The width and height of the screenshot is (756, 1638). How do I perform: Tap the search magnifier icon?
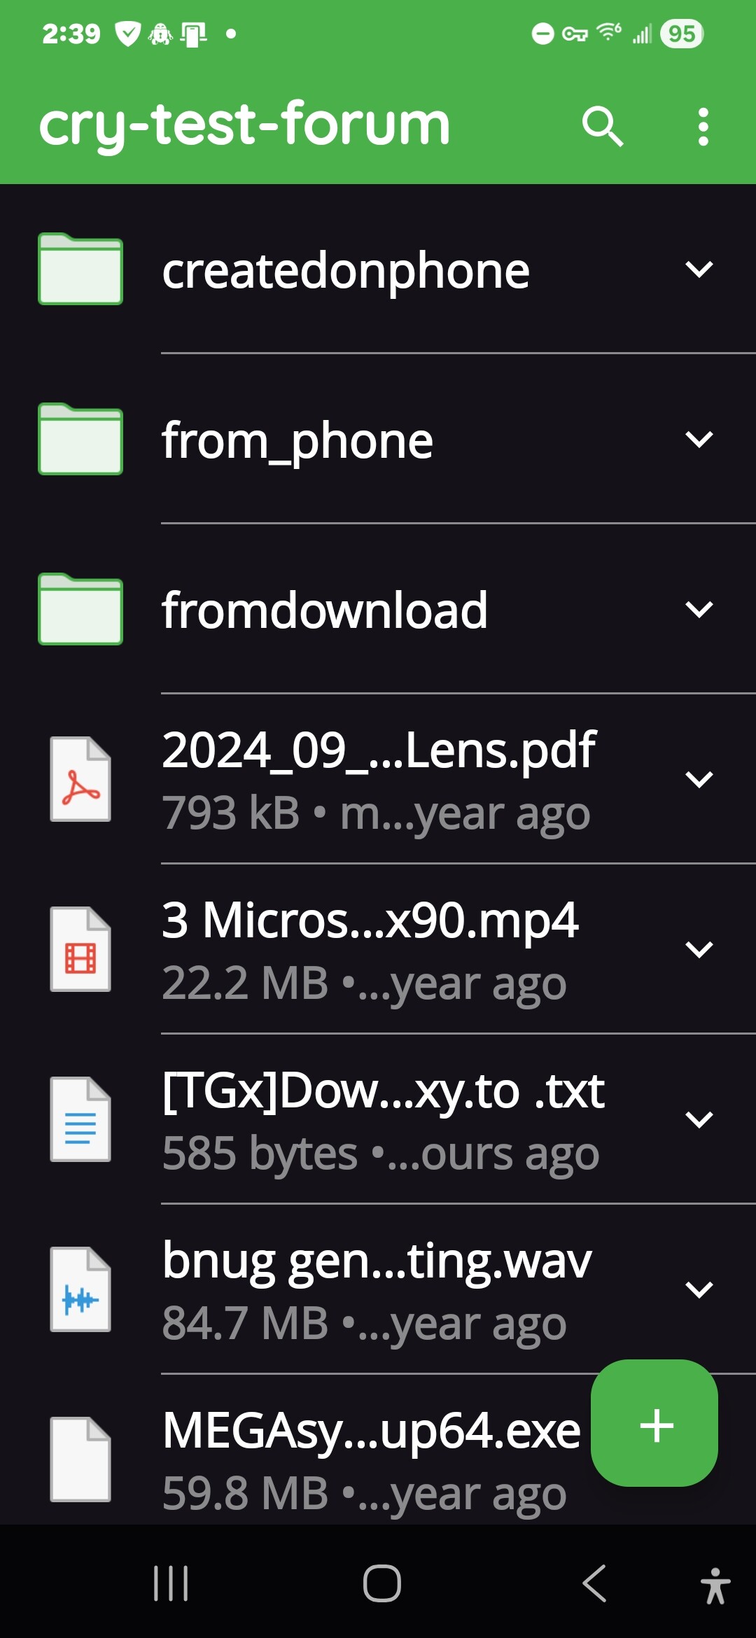pos(602,127)
